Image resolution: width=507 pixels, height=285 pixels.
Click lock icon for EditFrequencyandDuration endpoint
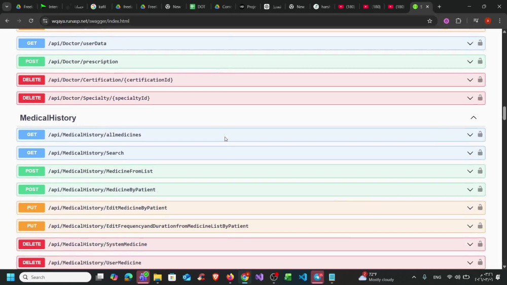(480, 226)
